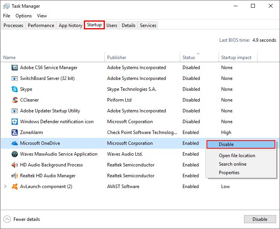The image size is (280, 229).
Task: Click the Windows Defender shield icon
Action: click(x=15, y=122)
